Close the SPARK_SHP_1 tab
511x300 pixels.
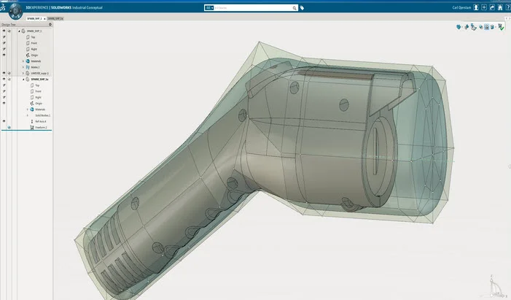pos(43,18)
